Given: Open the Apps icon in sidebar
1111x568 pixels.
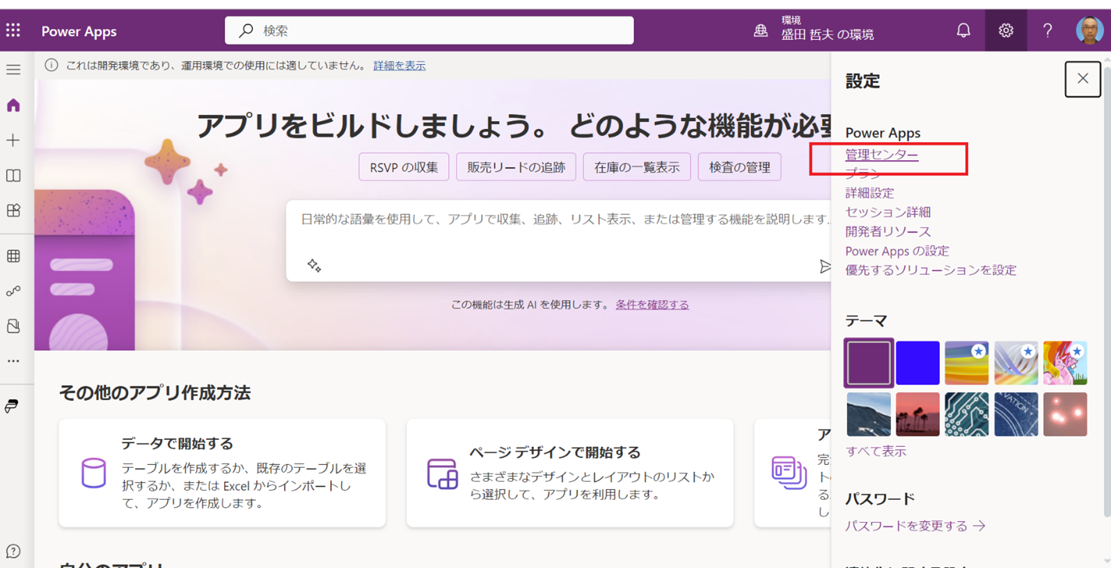Looking at the screenshot, I should 13,210.
